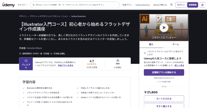The image size is (207, 108).
Task: Click the ログイン button
Action: coord(181,5)
